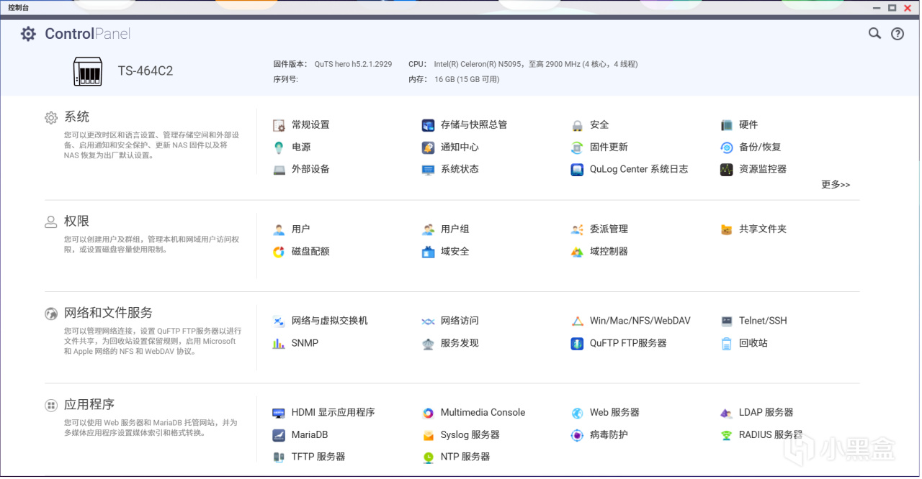This screenshot has width=922, height=479.
Task: Open the 委派管理 delegation icon
Action: pyautogui.click(x=577, y=229)
